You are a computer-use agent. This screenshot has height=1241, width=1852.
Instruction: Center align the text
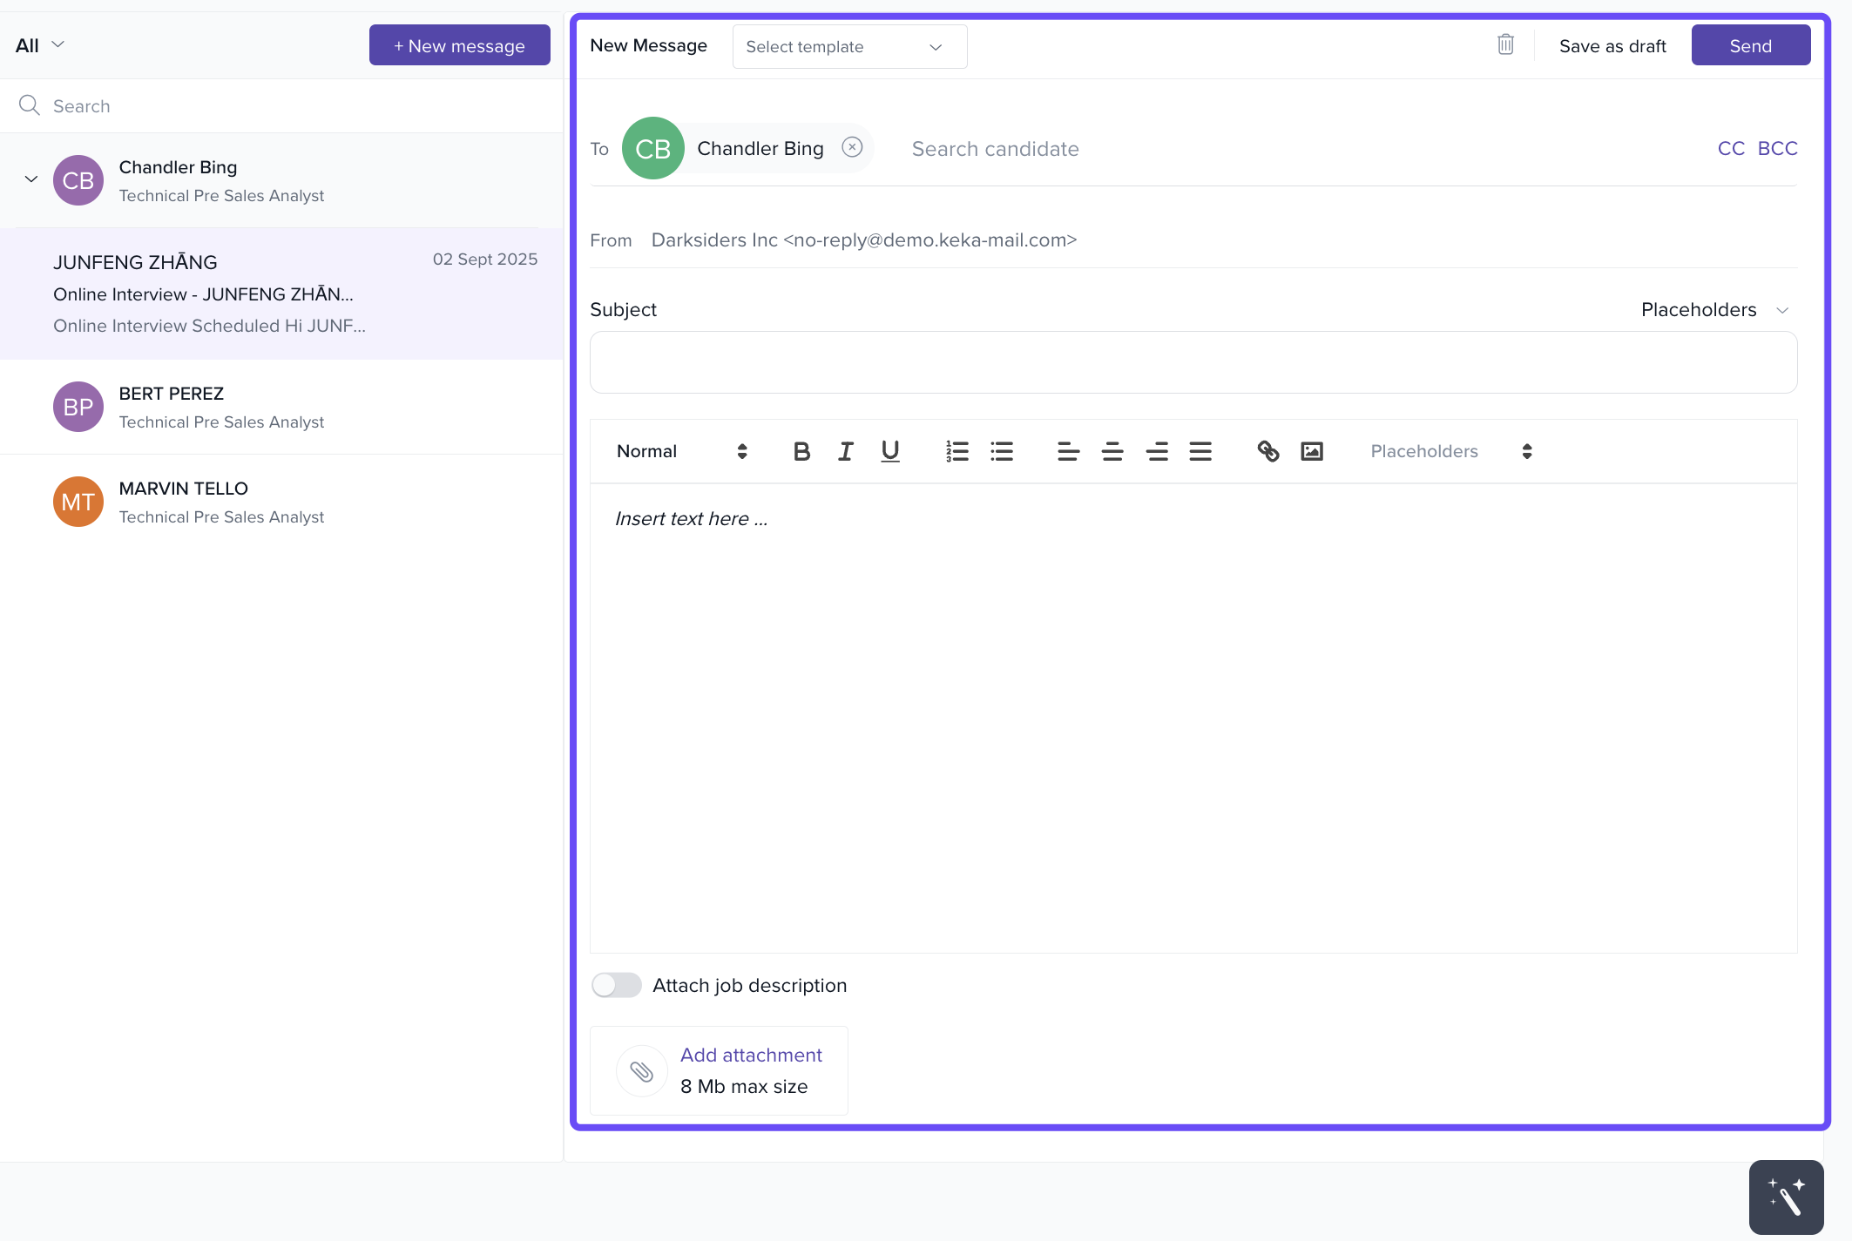pos(1112,451)
